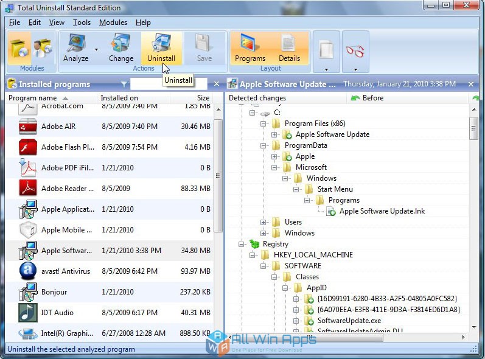The image size is (485, 359).
Task: Select the IDT Audio icon
Action: [x=28, y=313]
